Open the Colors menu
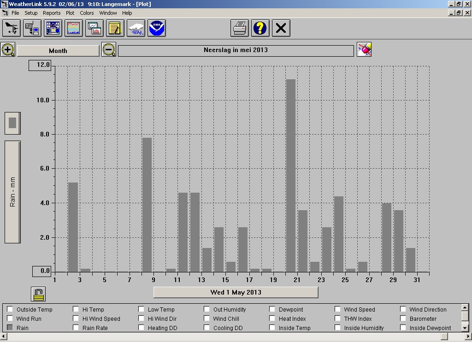The width and height of the screenshot is (472, 342). pyautogui.click(x=87, y=13)
